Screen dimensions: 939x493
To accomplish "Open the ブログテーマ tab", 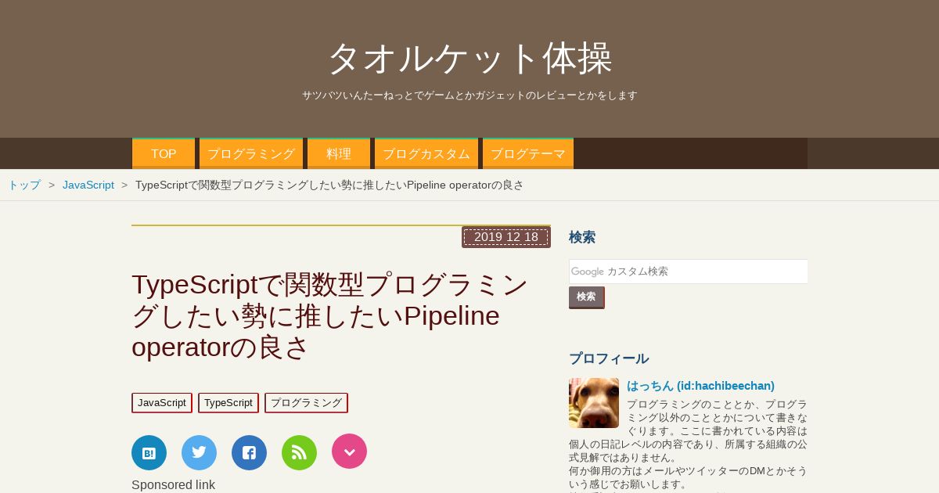I will pos(528,153).
